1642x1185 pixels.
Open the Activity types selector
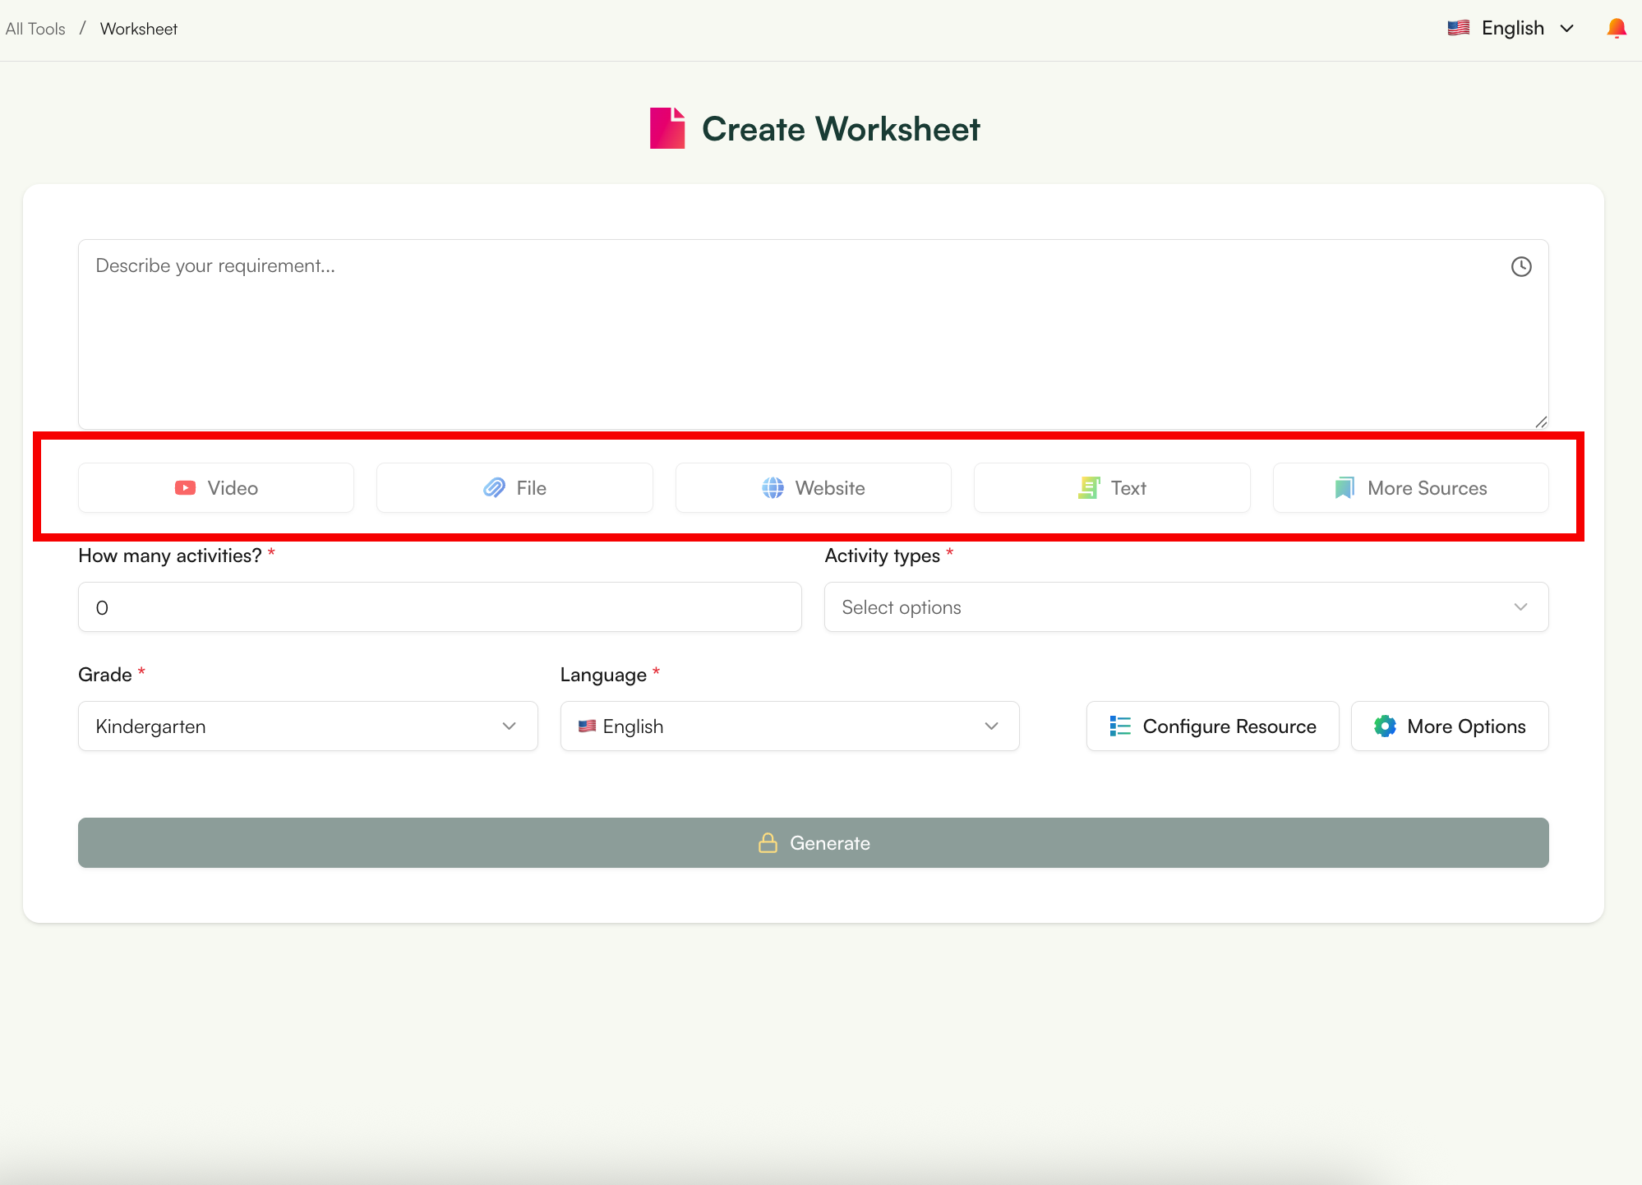coord(1185,606)
